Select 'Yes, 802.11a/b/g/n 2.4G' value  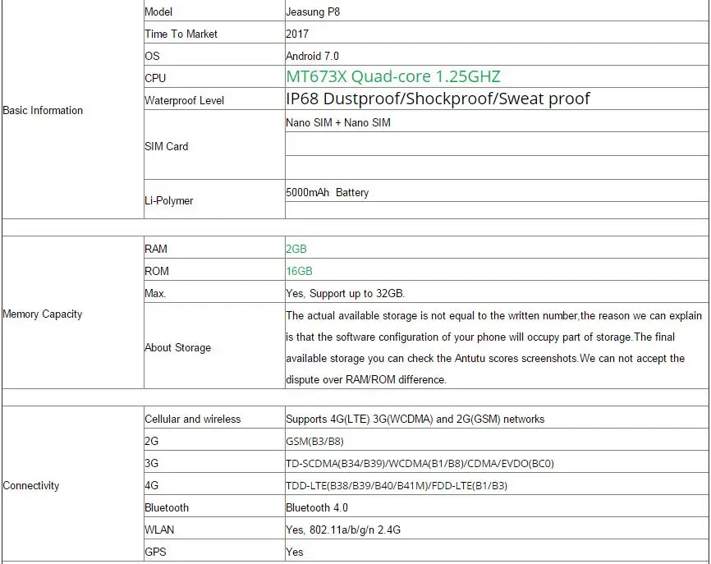(343, 530)
